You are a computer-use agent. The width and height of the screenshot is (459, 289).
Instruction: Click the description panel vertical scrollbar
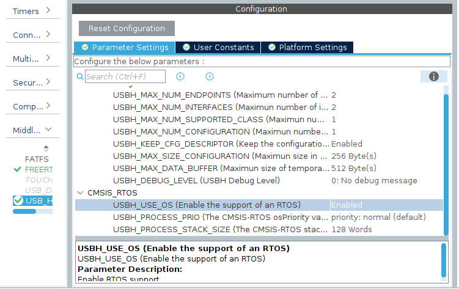(x=444, y=260)
